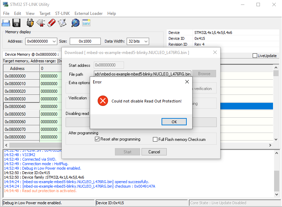Click 'Could not disable Read Out Protection!' message

pos(147,101)
